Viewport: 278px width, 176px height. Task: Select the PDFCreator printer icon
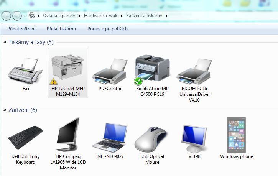point(110,71)
